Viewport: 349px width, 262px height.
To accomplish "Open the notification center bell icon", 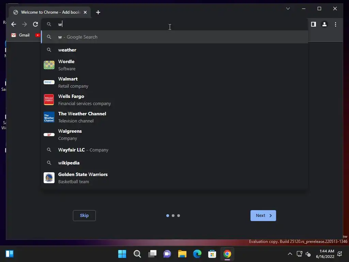I will click(x=340, y=254).
